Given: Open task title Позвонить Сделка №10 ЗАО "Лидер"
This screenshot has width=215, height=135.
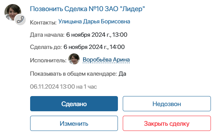Looking at the screenshot, I should 87,9.
